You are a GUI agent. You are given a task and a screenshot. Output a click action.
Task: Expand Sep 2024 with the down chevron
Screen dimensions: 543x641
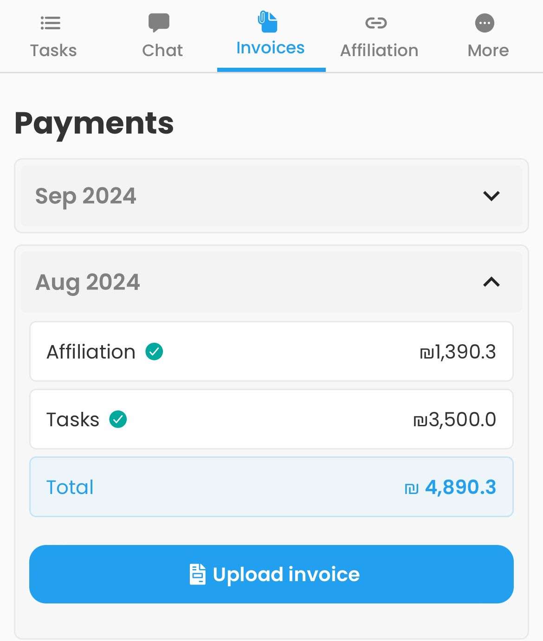click(491, 196)
